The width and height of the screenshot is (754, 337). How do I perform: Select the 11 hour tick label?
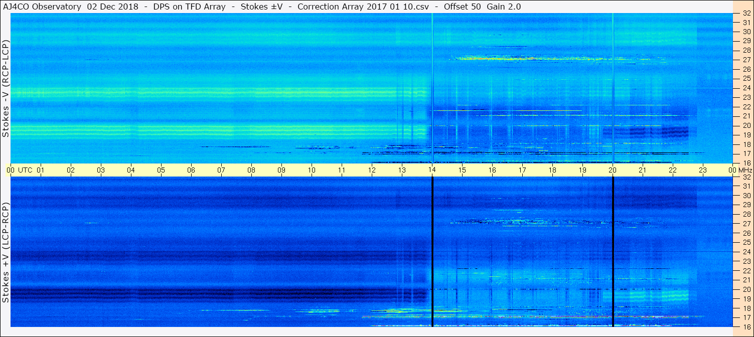click(342, 170)
